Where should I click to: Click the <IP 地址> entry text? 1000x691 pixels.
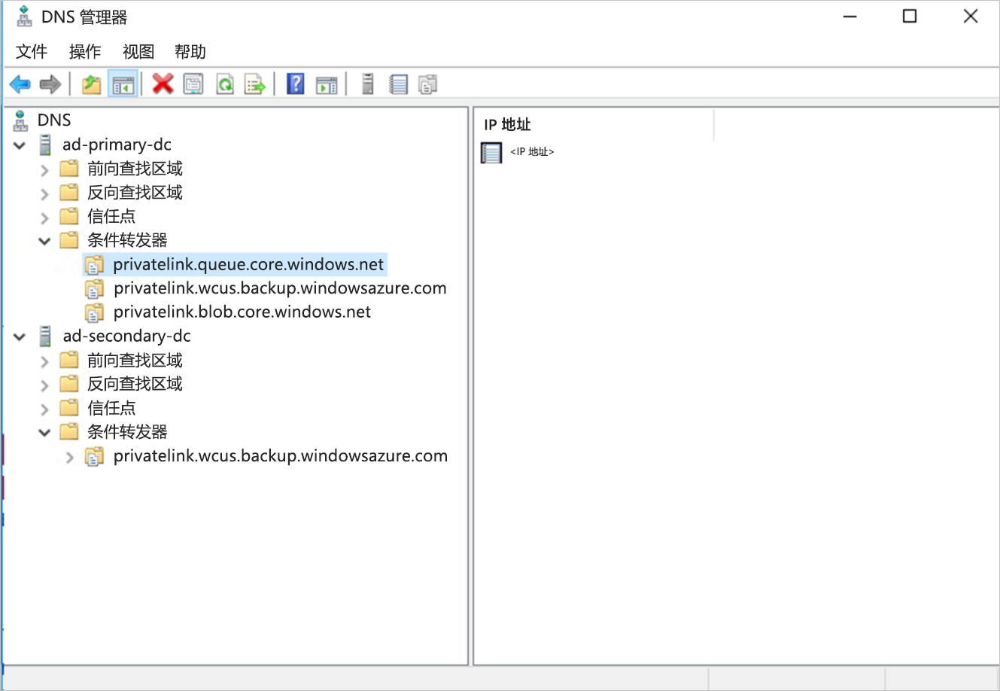[532, 152]
